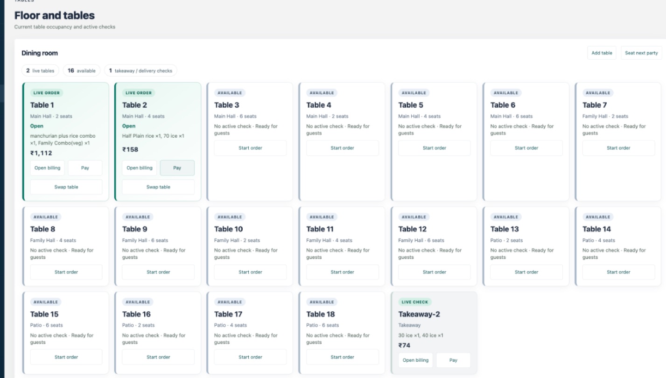Click the LIVE ORDER badge on Table 1
Screen dimensions: 666x378
pyautogui.click(x=47, y=93)
